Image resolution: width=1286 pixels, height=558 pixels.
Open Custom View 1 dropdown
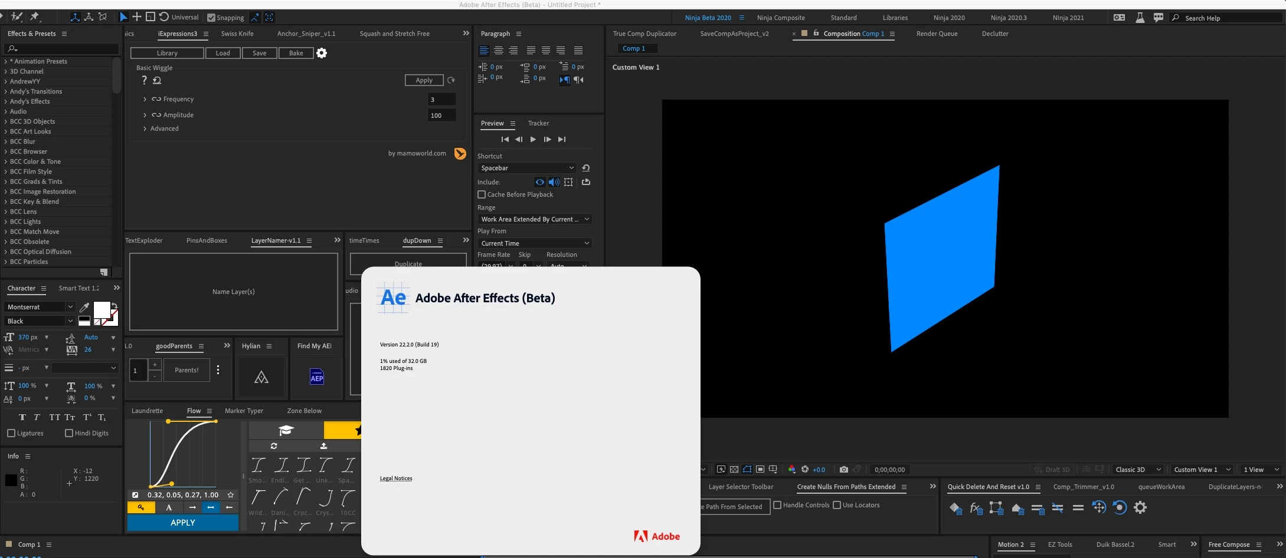[x=1202, y=470]
